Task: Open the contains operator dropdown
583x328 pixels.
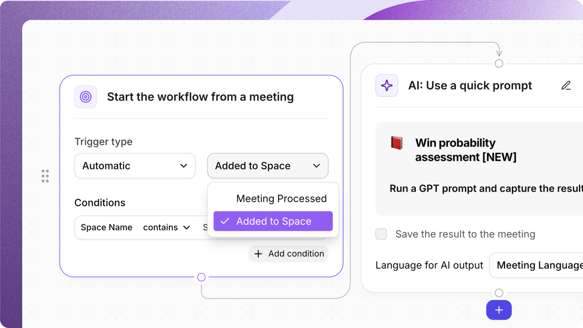Action: pos(167,228)
